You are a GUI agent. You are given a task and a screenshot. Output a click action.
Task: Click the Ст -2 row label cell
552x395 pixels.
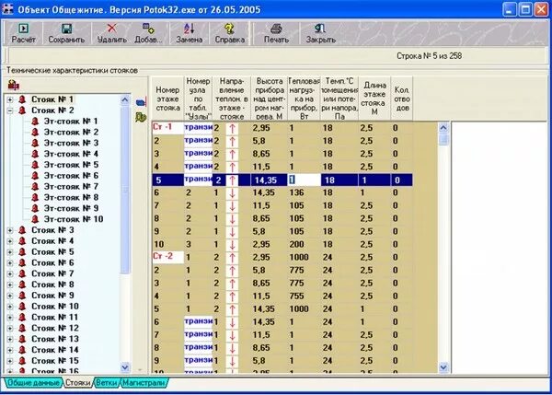(168, 257)
